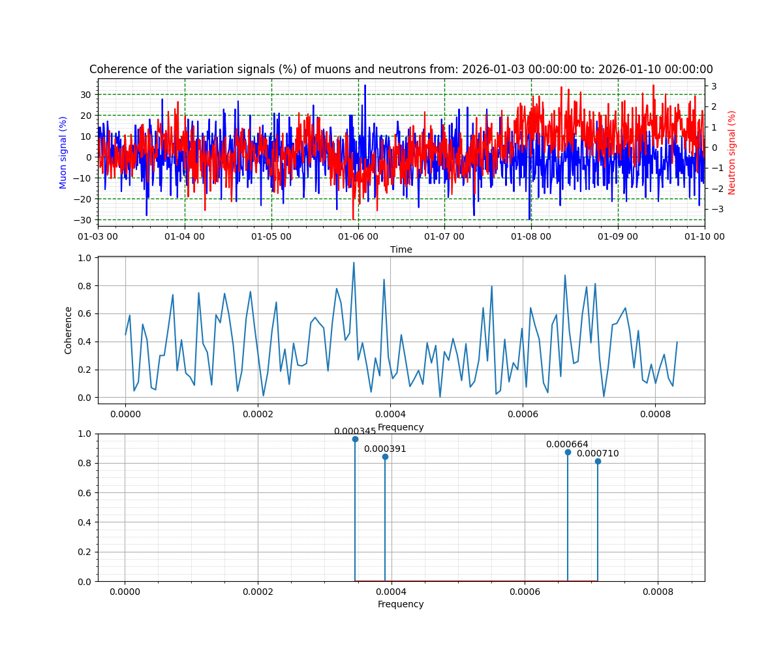Click the stem marker labeled 0.000391
This screenshot has width=783, height=653.
385,456
